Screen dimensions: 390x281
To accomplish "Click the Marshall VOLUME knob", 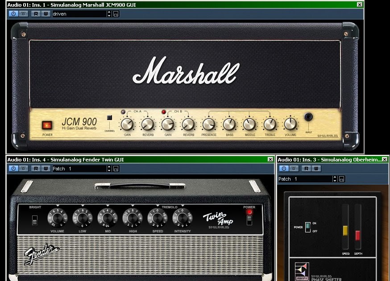I will click(290, 124).
